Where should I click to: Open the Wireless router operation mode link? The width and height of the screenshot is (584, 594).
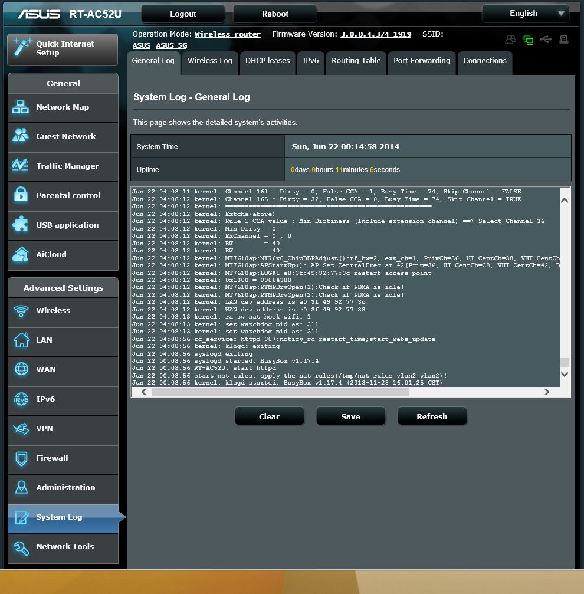(228, 34)
